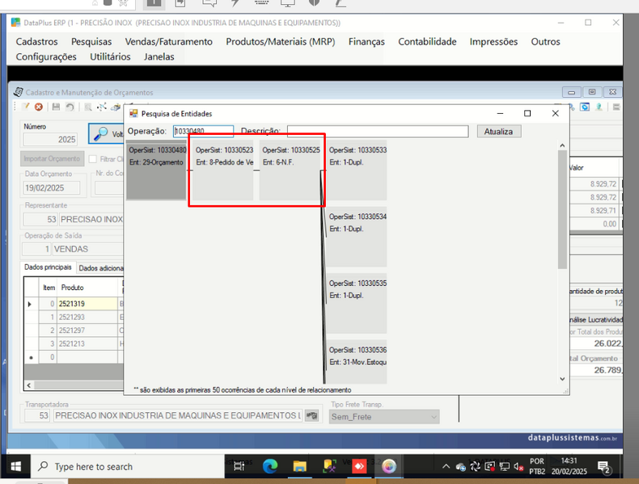Viewport: 639px width, 484px height.
Task: Click the blue chat window icon in Orçamentos toolbar
Action: point(585,107)
